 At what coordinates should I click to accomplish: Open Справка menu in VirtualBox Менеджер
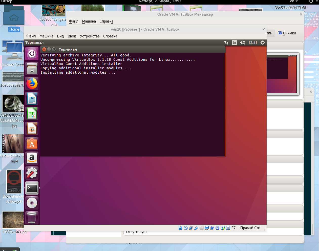(106, 21)
